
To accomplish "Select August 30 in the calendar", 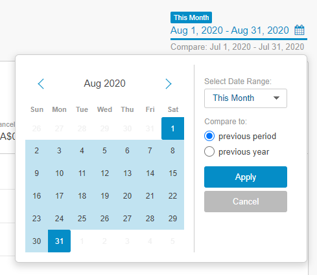I will click(x=36, y=241).
